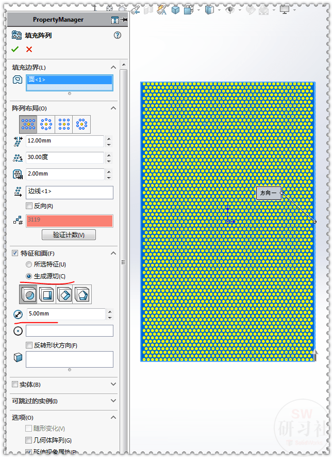Confirm the fill pattern with green checkmark

[x=15, y=49]
